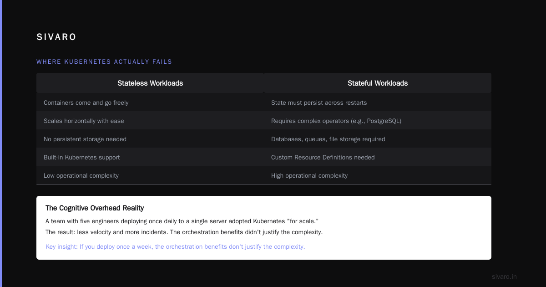Click 'Databases, queues, file storage required' cell

378,139
